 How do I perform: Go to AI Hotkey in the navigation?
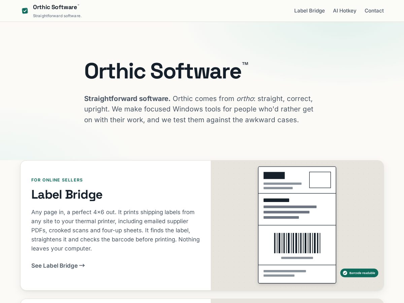[x=345, y=11]
